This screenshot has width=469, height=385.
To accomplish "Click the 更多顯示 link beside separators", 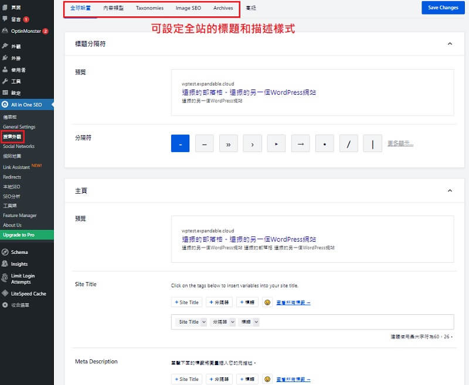I will click(400, 143).
